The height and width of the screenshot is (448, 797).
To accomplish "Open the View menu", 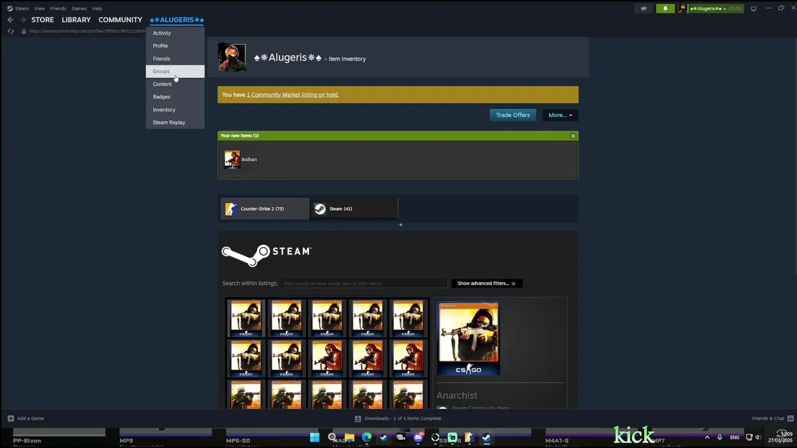I will pyautogui.click(x=39, y=9).
